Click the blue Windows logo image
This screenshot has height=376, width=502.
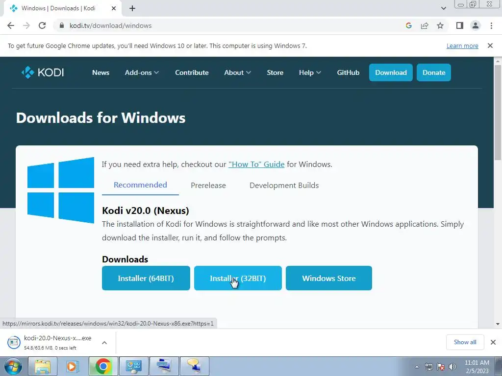(61, 190)
